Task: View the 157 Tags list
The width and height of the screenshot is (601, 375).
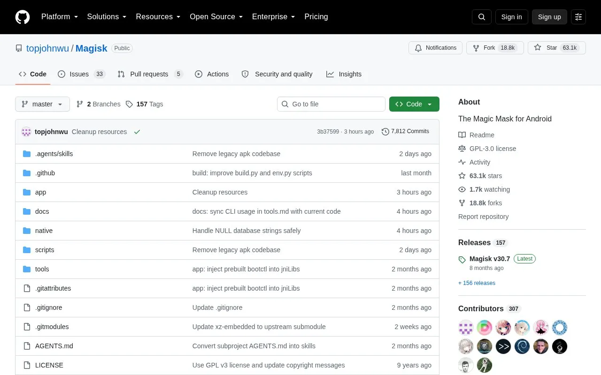Action: coord(145,104)
